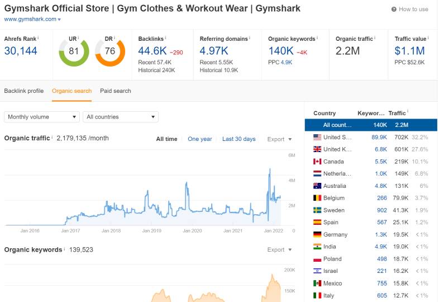Click the India flag icon
The height and width of the screenshot is (302, 439).
317,247
